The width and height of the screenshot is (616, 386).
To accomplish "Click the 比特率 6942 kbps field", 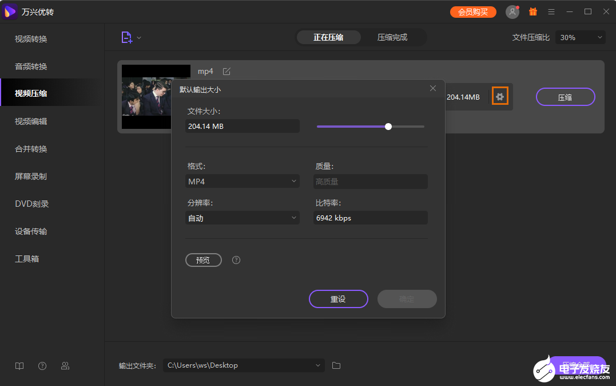I will [371, 218].
